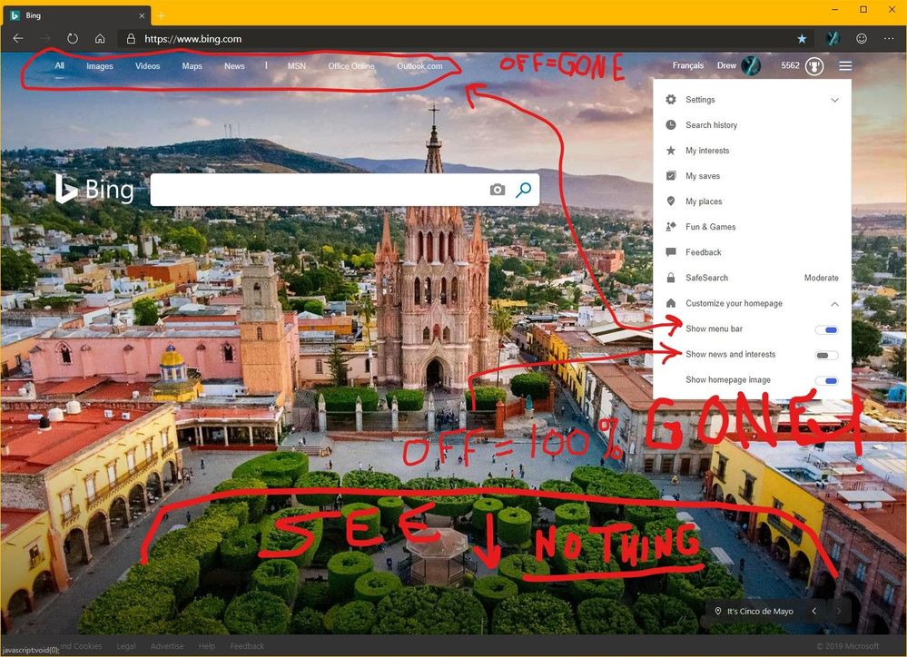This screenshot has height=657, width=907.
Task: Follow the Outlook.com link
Action: point(419,66)
